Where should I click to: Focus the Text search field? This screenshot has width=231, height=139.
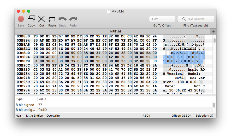pyautogui.click(x=196, y=19)
